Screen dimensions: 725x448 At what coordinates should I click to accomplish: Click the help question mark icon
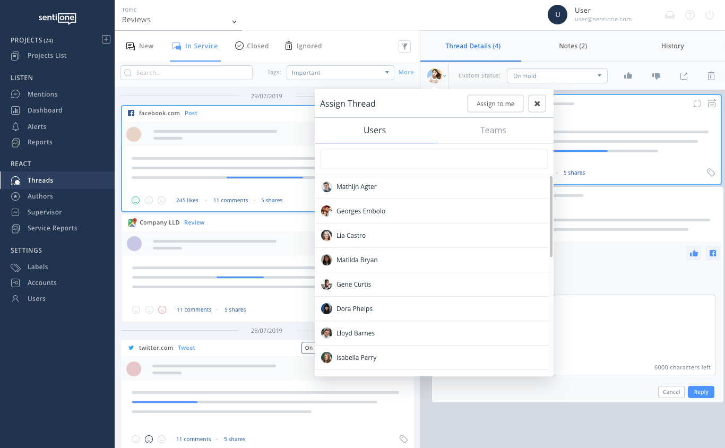[x=690, y=15]
